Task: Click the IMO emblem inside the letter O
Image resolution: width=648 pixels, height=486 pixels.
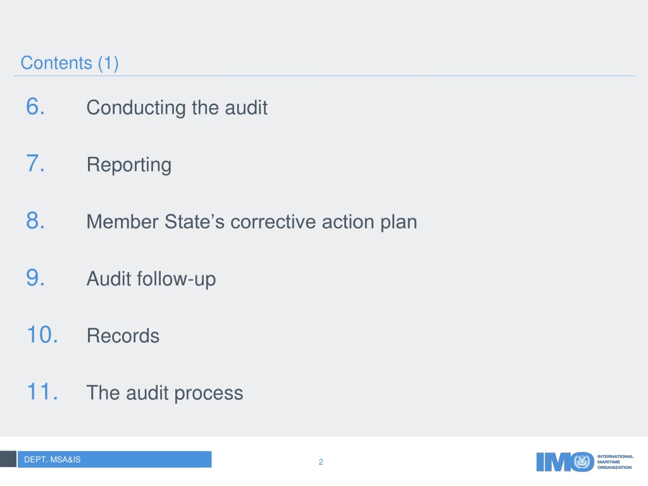Action: (582, 461)
